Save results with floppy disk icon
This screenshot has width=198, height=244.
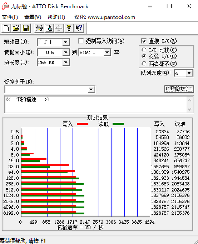26,28
